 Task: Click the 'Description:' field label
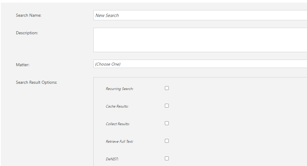[27, 33]
